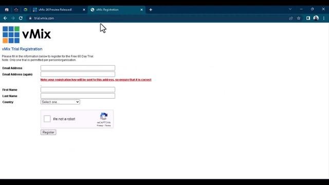The width and height of the screenshot is (329, 185).
Task: Click the site lock icon
Action: [x=30, y=18]
